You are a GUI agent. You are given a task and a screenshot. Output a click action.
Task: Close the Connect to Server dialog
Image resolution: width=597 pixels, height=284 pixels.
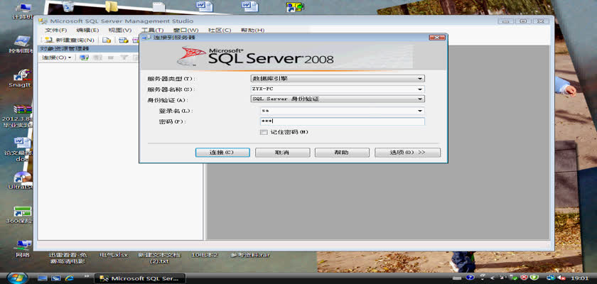click(436, 37)
